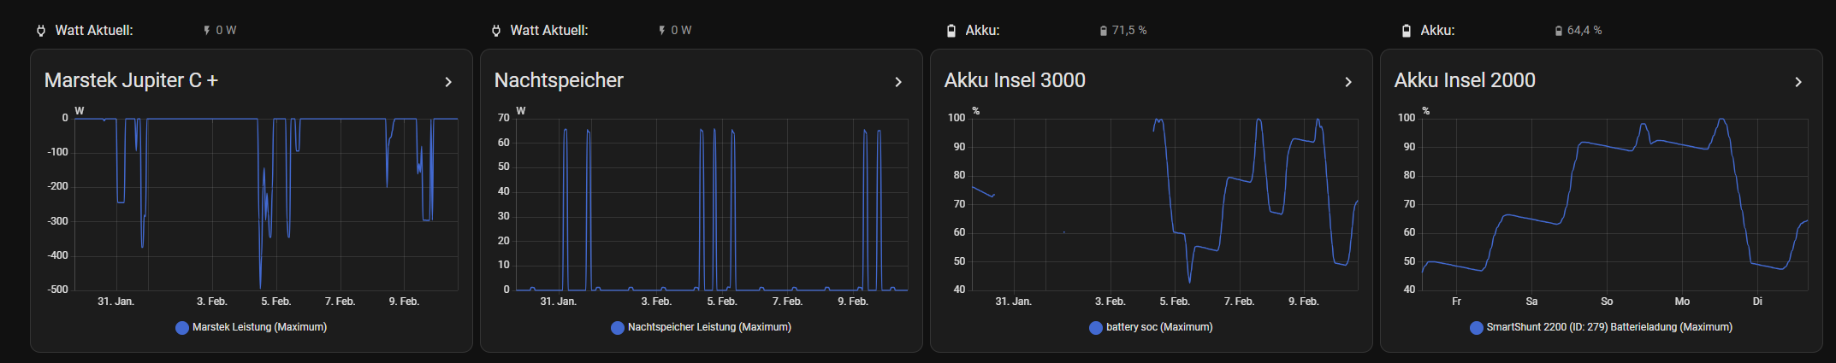Click the 71,5 % battery value
Screen dimensions: 1836x363
1129,31
